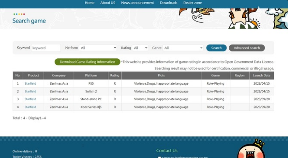Select the Xbox Series X|S cell
Image resolution: width=288 pixels, height=158 pixels.
click(91, 107)
